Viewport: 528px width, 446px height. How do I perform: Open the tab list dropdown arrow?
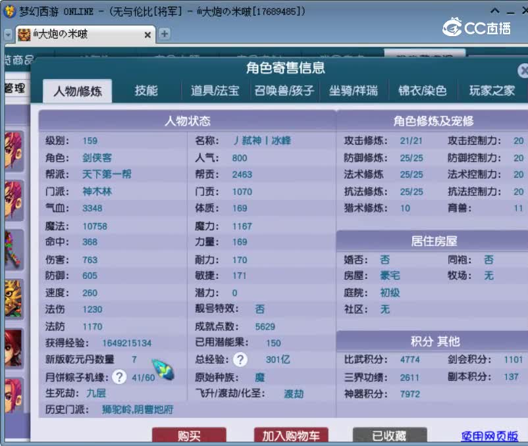8,34
